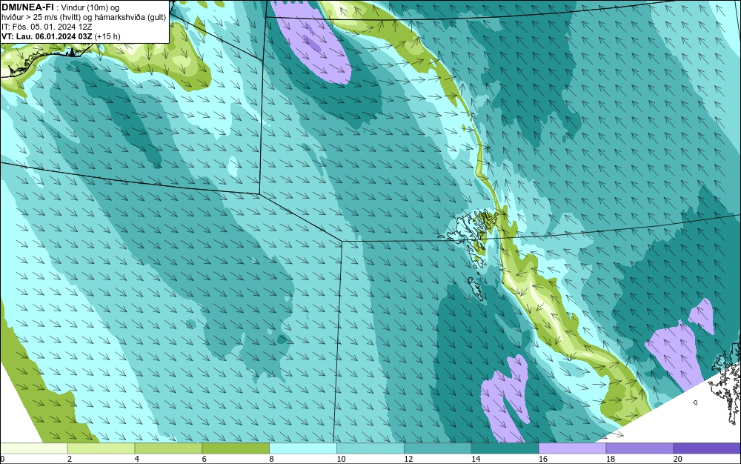The height and width of the screenshot is (464, 741).
Task: Click legend tick label '6'
Action: (205, 459)
